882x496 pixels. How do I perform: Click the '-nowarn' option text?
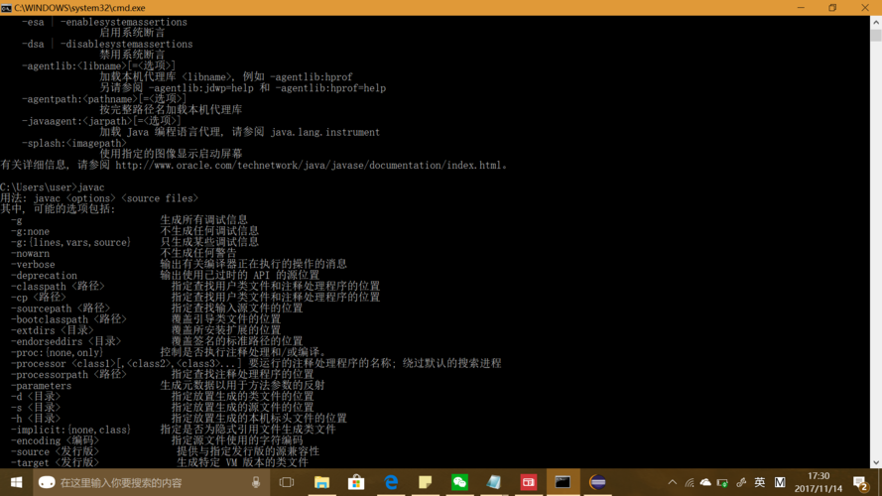(31, 254)
